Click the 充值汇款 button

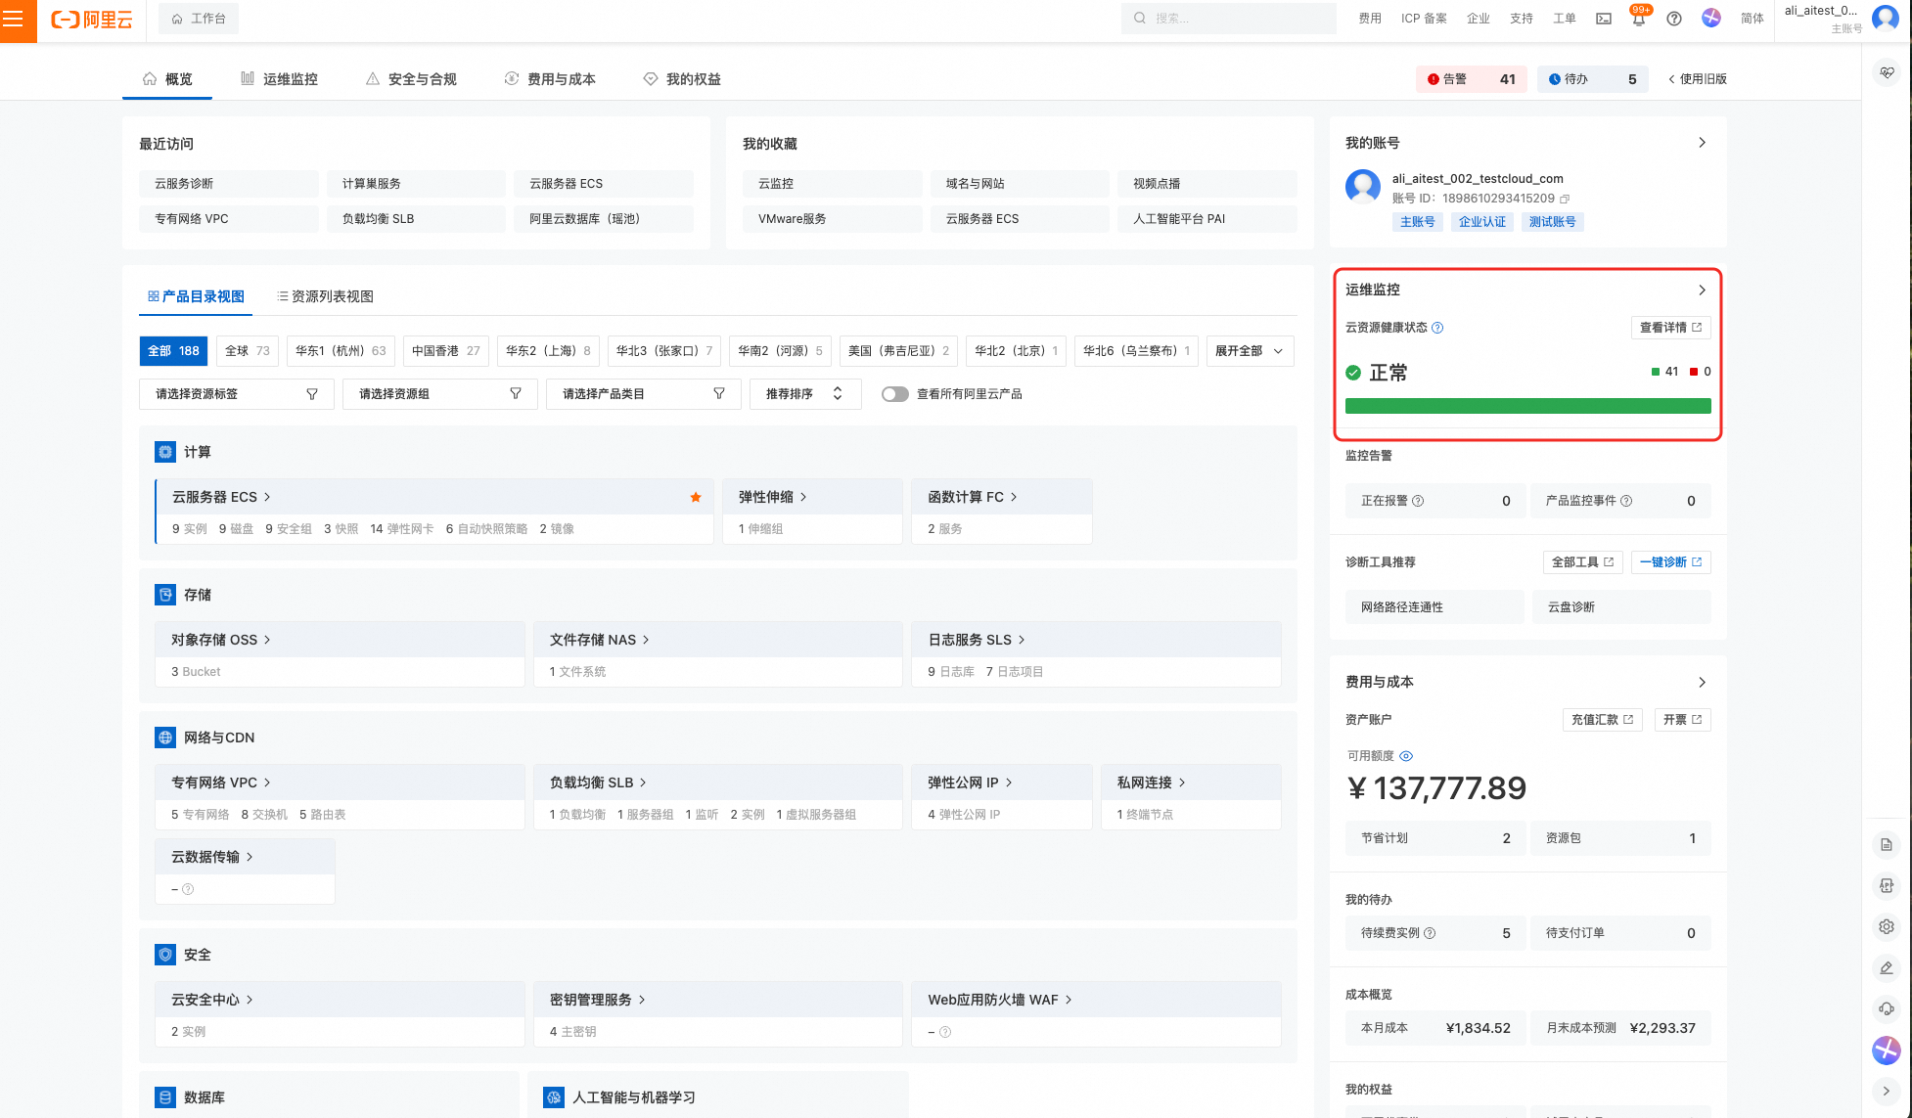pos(1602,720)
